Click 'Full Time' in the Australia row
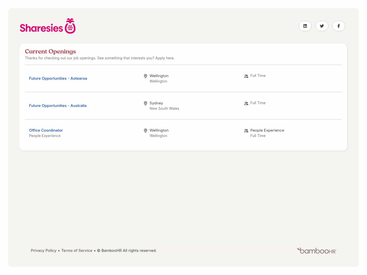The image size is (367, 275). pos(258,103)
